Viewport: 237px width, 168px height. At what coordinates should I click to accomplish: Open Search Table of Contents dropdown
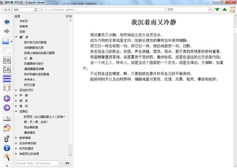coord(60,163)
